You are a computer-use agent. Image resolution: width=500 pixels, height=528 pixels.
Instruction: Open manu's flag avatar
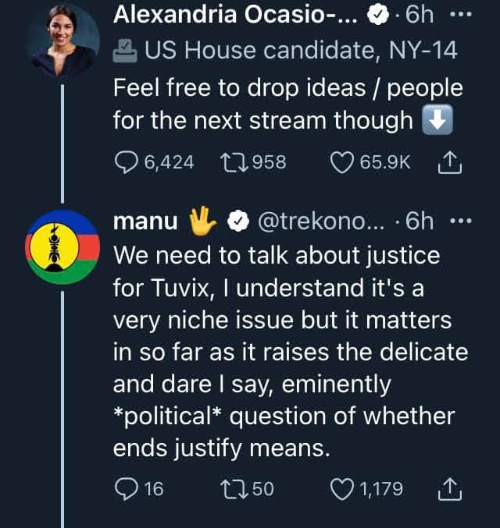(62, 247)
